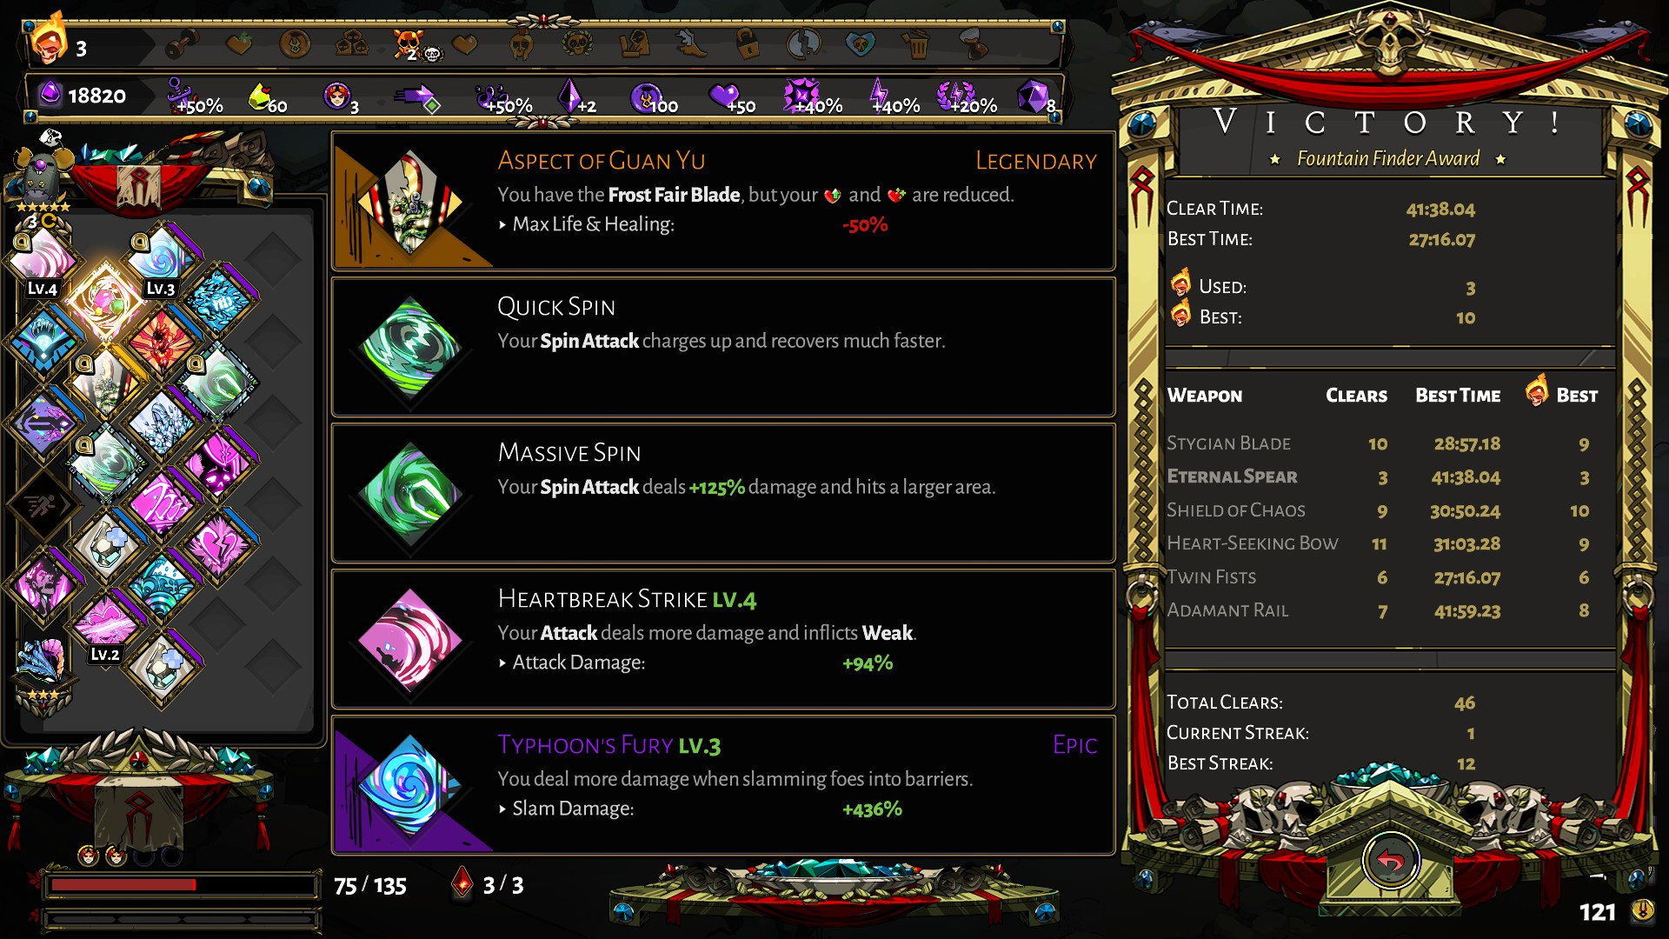This screenshot has height=939, width=1669.
Task: Click the skull and crossbones pact icon
Action: (409, 43)
